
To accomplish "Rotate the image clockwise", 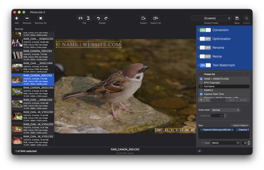I will 106,18.
